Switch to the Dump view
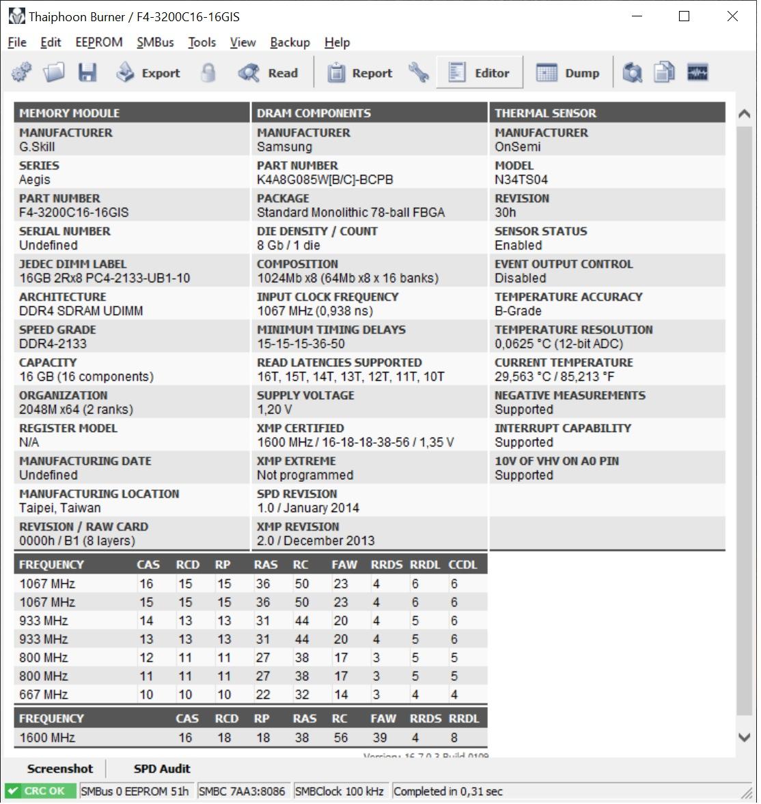Image resolution: width=761 pixels, height=804 pixels. (567, 72)
